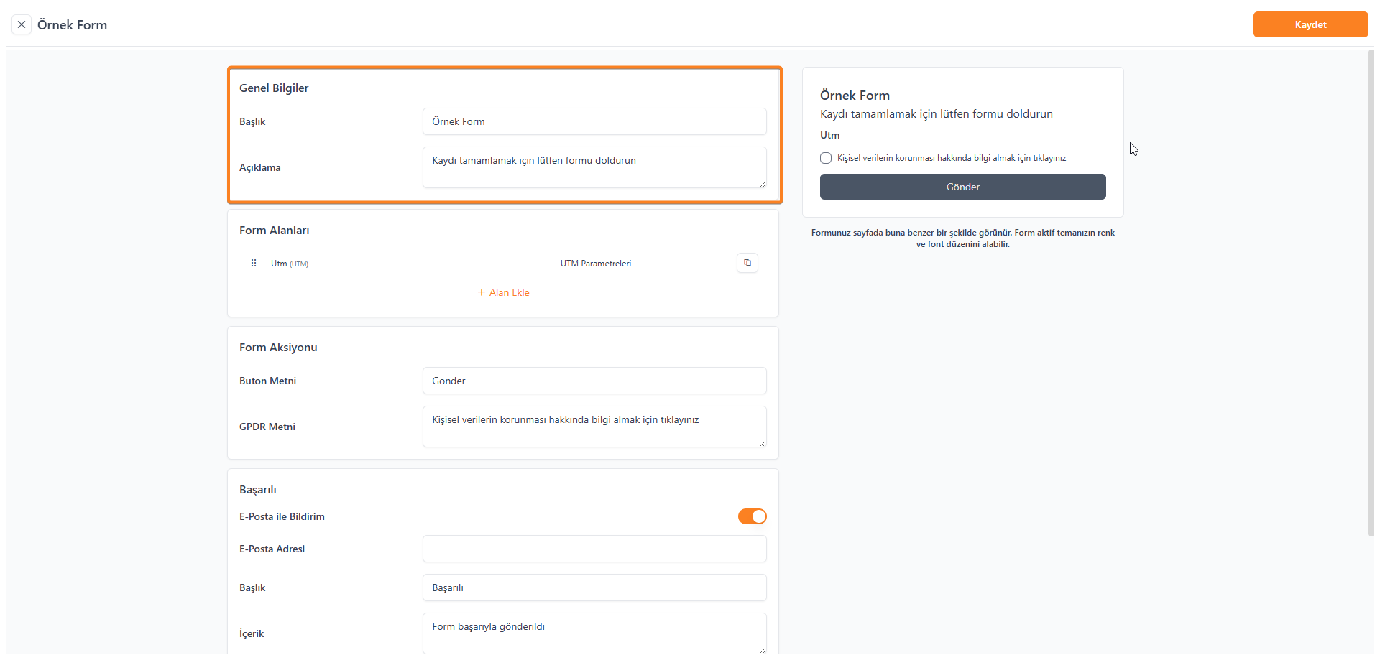Viewport: 1380px width, 660px height.
Task: Focus the Başlık field under Genel Bilgiler
Action: click(594, 121)
